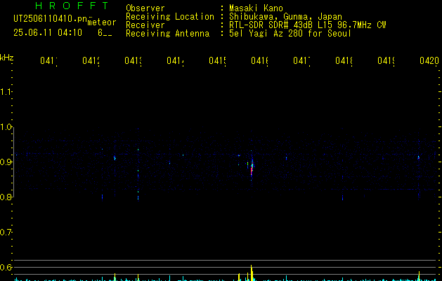
Task: Click the 0.7 kHz axis tick label
Action: coord(6,233)
